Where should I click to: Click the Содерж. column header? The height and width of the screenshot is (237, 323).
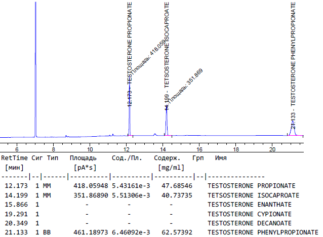pyautogui.click(x=169, y=158)
